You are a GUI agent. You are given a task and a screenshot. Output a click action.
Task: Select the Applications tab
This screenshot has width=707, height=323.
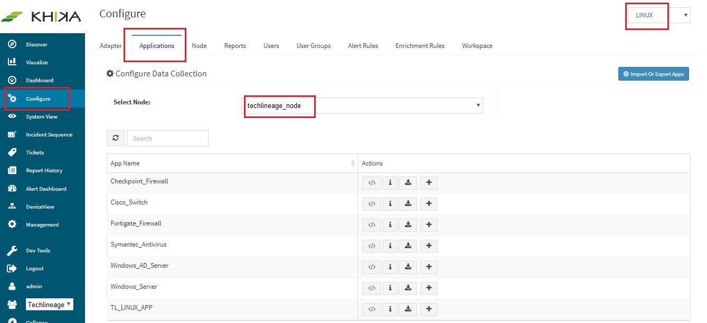coord(157,46)
